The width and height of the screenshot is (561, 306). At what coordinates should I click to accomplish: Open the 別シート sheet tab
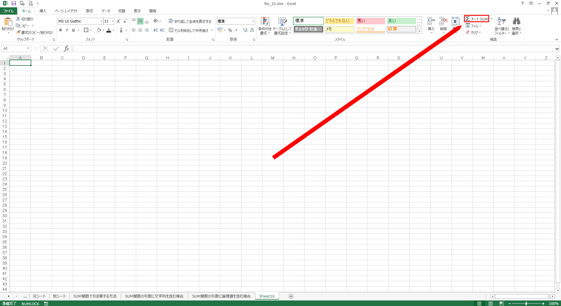(x=59, y=296)
